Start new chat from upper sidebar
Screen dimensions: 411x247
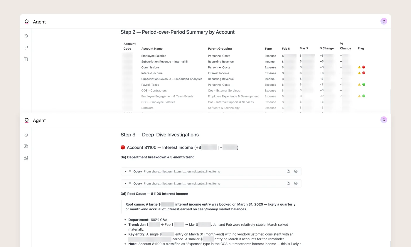click(26, 48)
